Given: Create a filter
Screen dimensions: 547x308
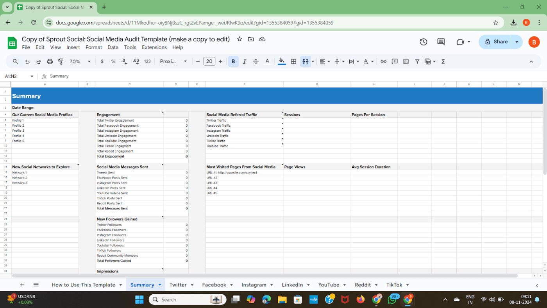Looking at the screenshot, I should point(417,61).
